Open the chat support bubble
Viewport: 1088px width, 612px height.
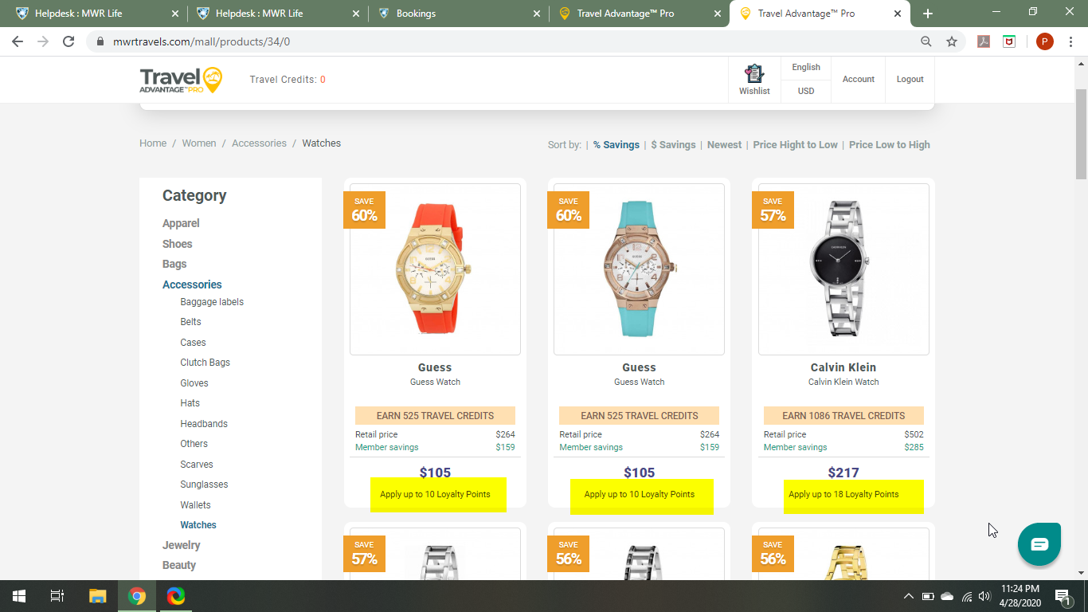1039,544
